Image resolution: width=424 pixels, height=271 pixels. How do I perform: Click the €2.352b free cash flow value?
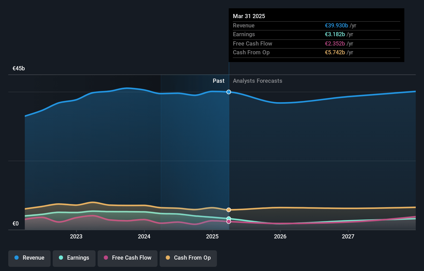pos(335,44)
